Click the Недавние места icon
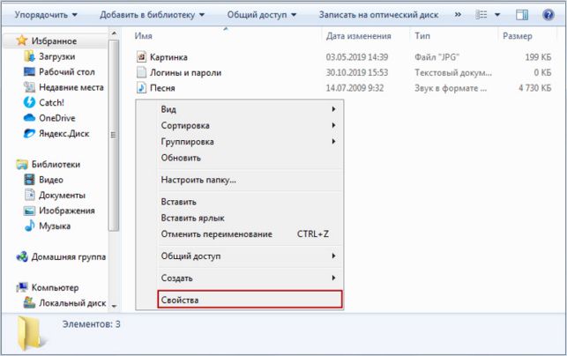Viewport: 567px width, 356px height. (29, 87)
